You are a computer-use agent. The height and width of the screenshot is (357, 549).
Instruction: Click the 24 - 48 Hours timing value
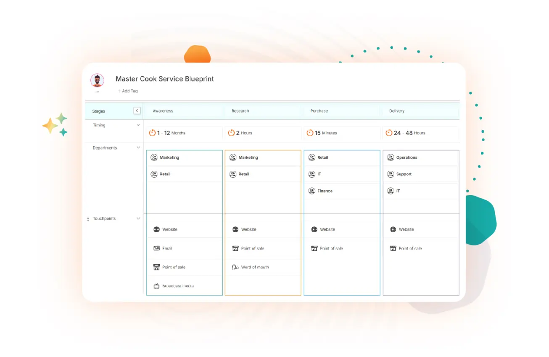409,133
